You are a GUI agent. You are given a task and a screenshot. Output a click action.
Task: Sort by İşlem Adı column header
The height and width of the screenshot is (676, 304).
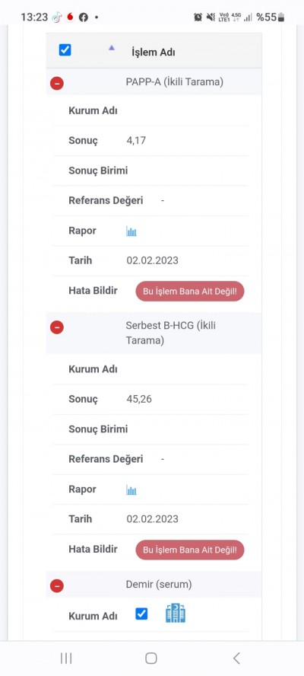tap(154, 53)
